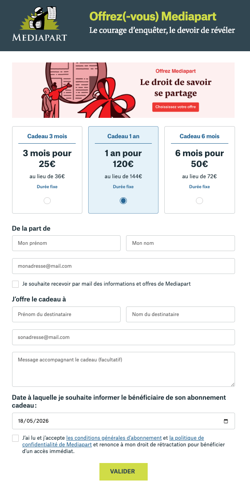Tick the newsletter offers checkbox

(x=15, y=284)
